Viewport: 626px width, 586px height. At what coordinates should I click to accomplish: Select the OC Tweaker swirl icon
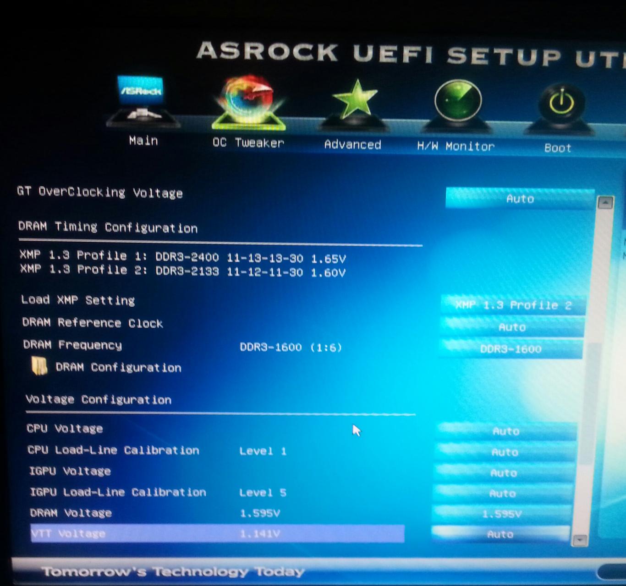click(248, 103)
